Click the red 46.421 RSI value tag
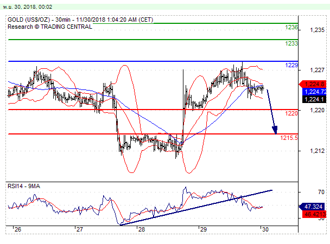The height and width of the screenshot is (244, 330). (x=314, y=215)
